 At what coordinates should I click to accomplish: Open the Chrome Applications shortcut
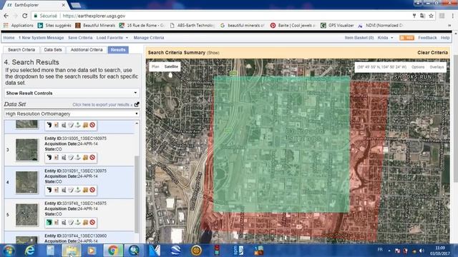pos(19,26)
